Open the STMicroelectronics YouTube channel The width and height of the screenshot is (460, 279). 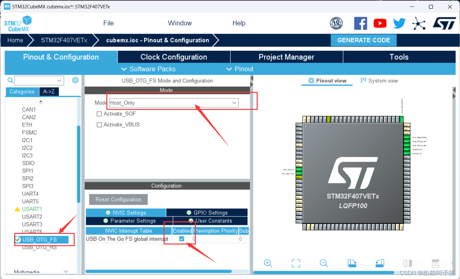380,23
